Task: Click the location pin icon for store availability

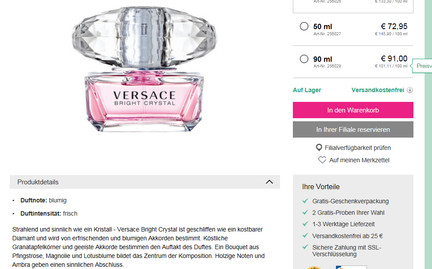Action: coord(319,148)
